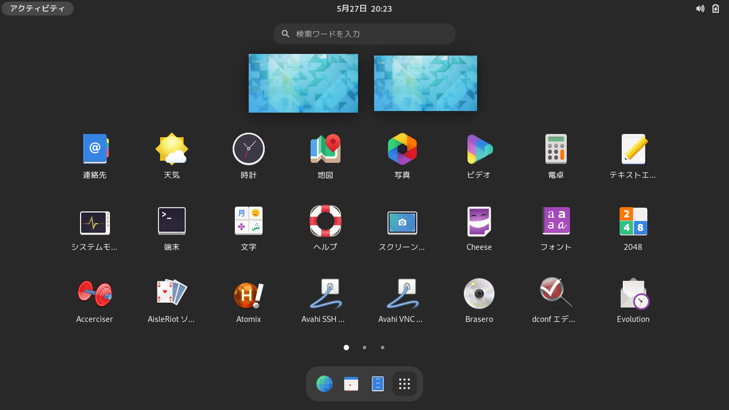Go to the second app page dot
The image size is (729, 410).
(x=364, y=348)
